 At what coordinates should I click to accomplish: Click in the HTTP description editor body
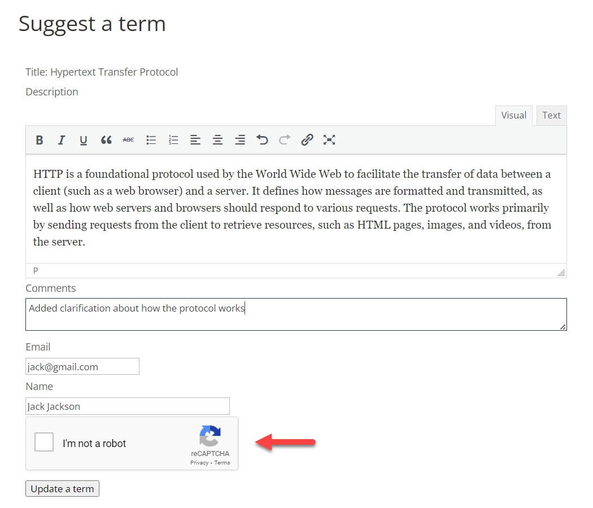(x=296, y=208)
